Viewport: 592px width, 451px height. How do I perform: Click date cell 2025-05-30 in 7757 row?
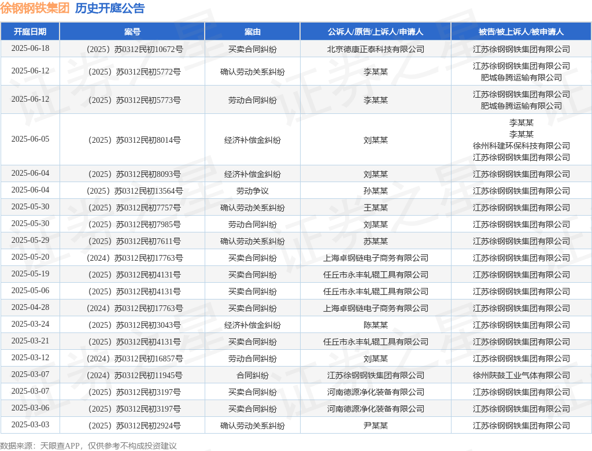30,206
